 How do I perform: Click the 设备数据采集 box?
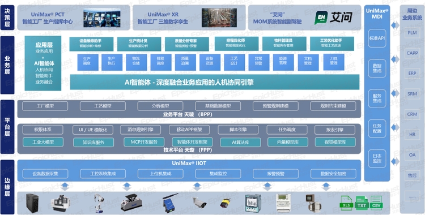coord(45,174)
